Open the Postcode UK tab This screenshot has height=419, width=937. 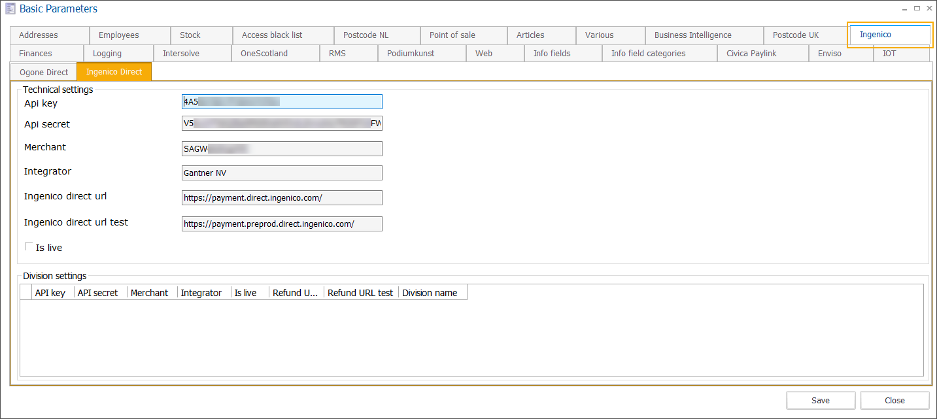pyautogui.click(x=795, y=35)
